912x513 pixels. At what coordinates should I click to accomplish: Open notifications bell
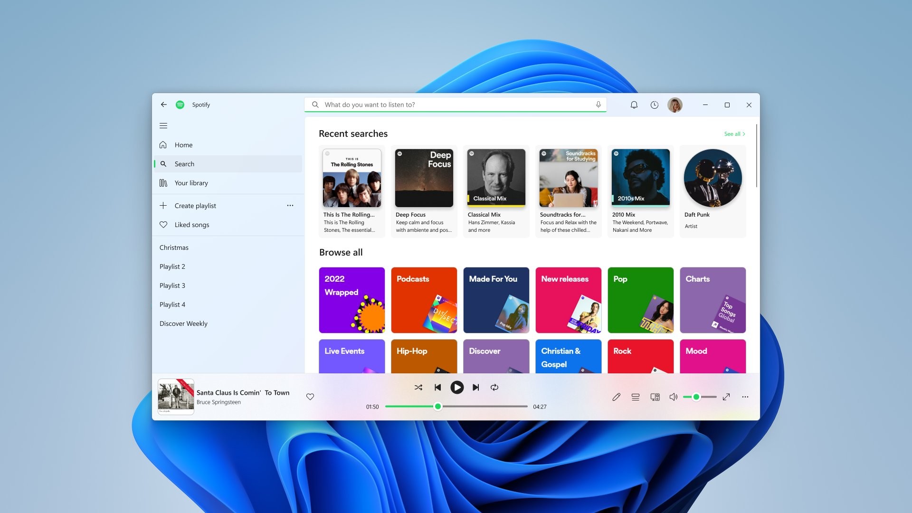(634, 105)
